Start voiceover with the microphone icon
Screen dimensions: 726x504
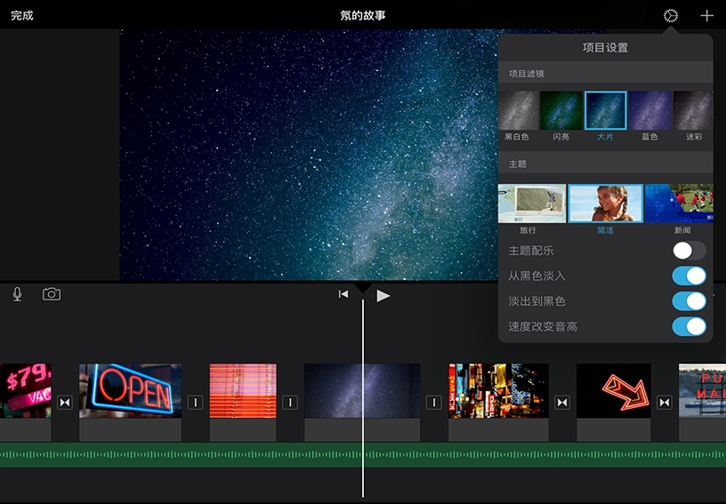coord(17,294)
